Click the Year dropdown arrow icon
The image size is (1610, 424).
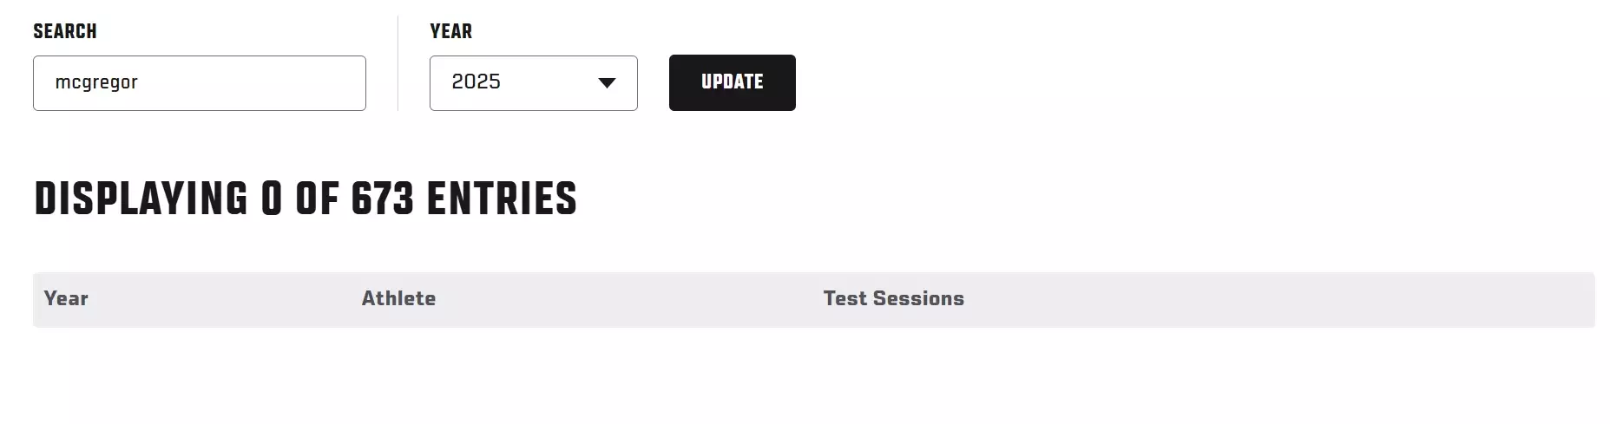pyautogui.click(x=607, y=83)
